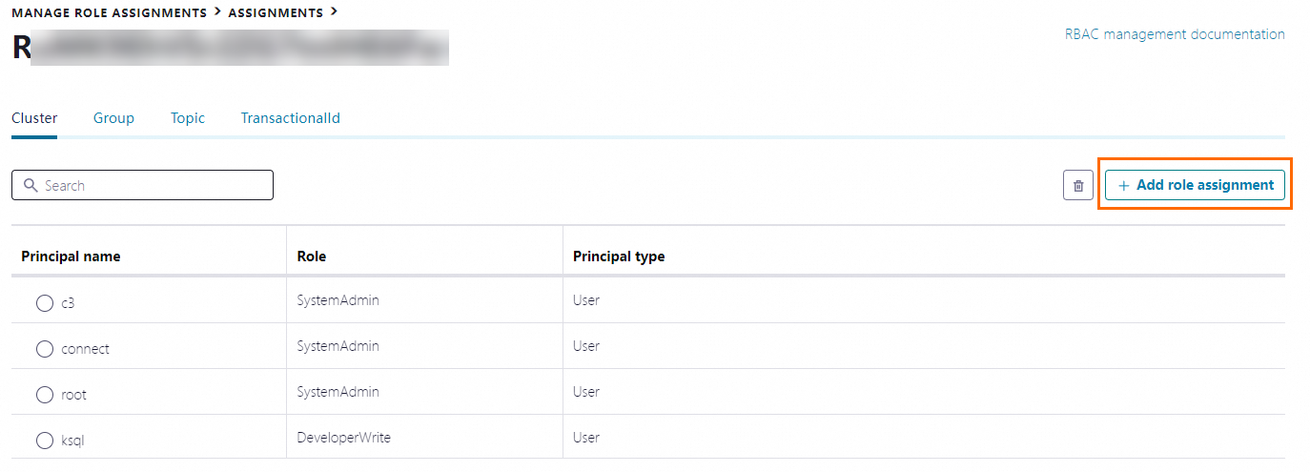The width and height of the screenshot is (1310, 472).
Task: Click inside the Search field
Action: tap(153, 185)
